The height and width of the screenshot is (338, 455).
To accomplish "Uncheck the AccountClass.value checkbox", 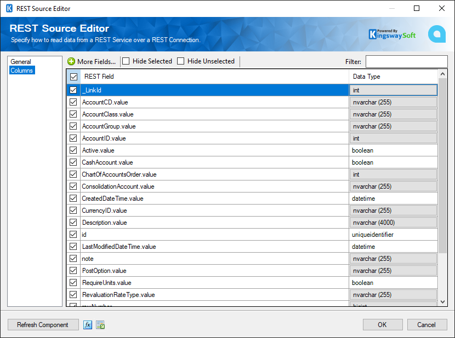I will click(x=73, y=114).
